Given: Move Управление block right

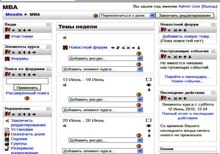Looking at the screenshot, I should point(34,114).
